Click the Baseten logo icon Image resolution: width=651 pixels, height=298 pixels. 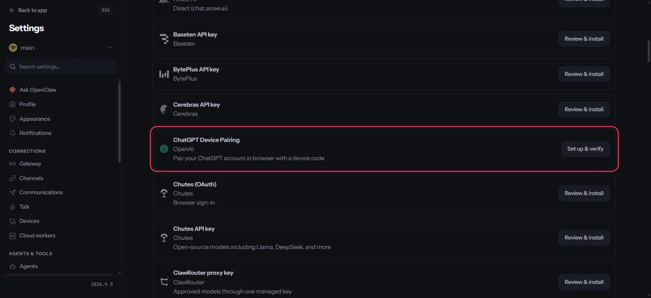pyautogui.click(x=164, y=39)
